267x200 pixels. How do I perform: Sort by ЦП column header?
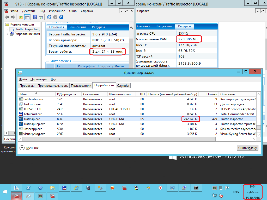tap(141, 94)
